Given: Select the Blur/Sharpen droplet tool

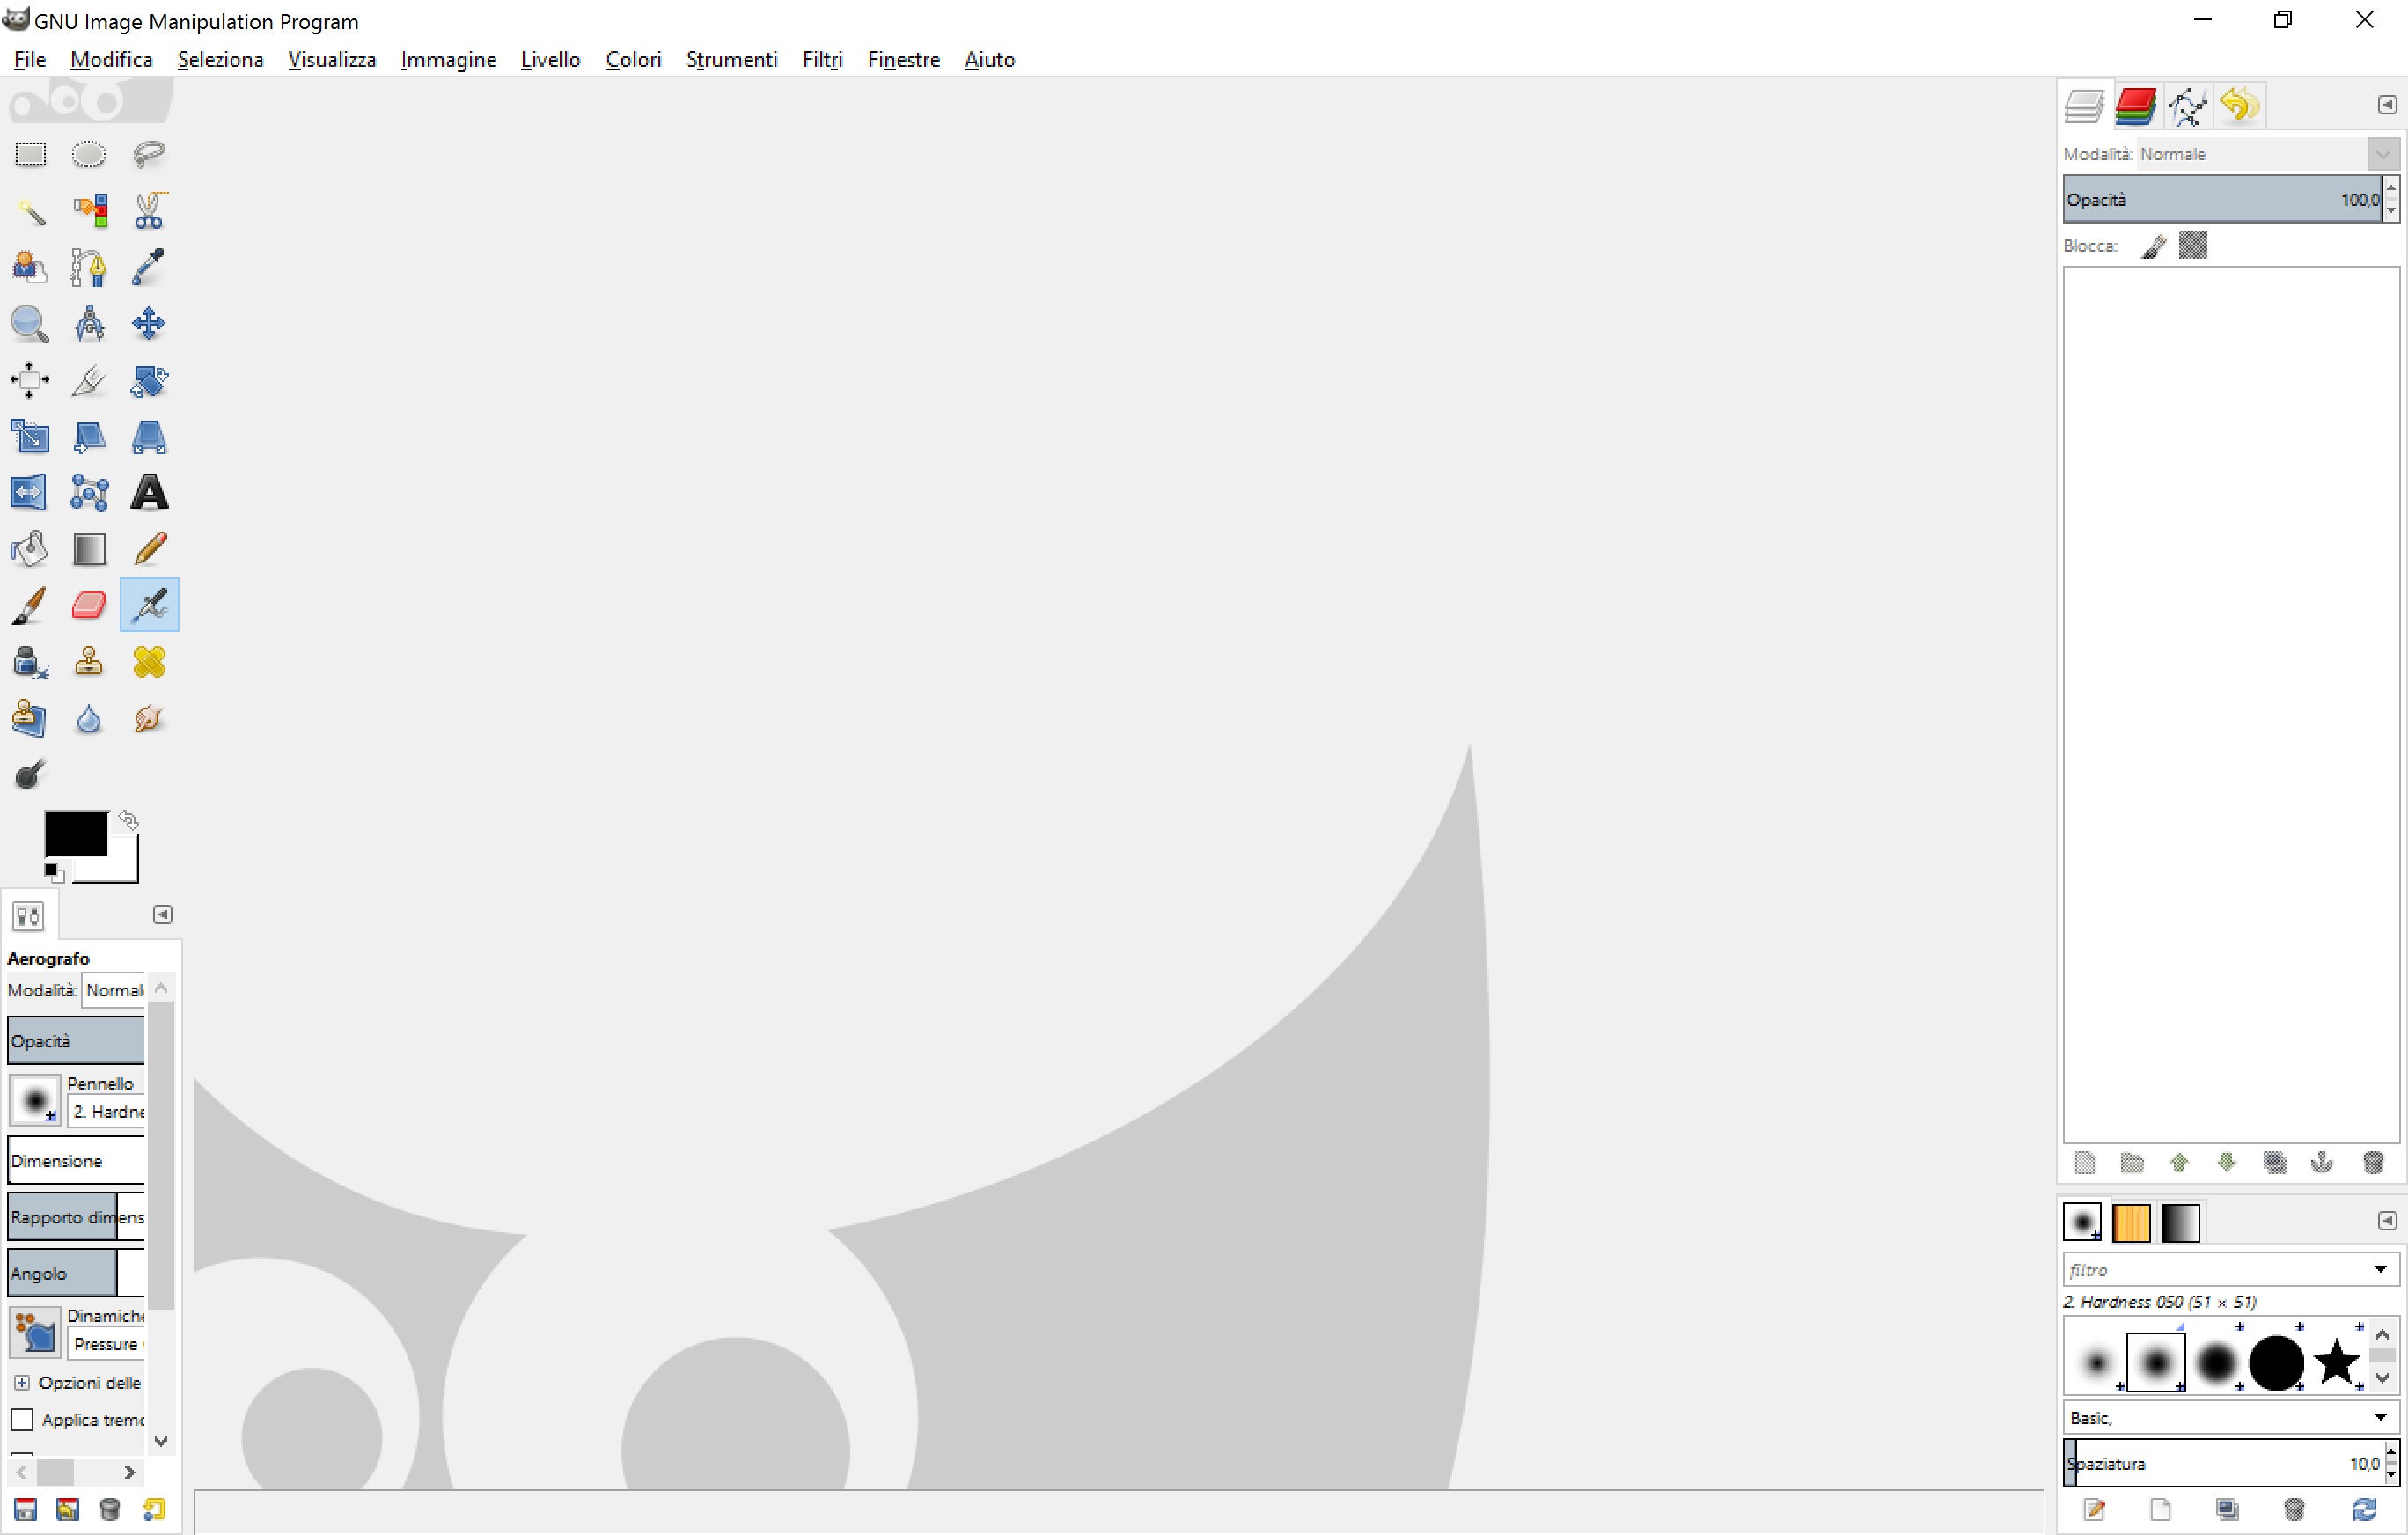Looking at the screenshot, I should pyautogui.click(x=89, y=718).
